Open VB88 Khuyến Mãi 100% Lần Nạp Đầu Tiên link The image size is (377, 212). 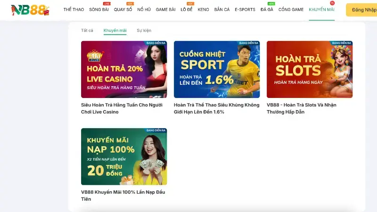click(x=123, y=196)
